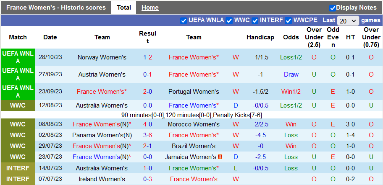383x185 pixels.
Task: Toggle the Display Notes checkbox
Action: 333,8
